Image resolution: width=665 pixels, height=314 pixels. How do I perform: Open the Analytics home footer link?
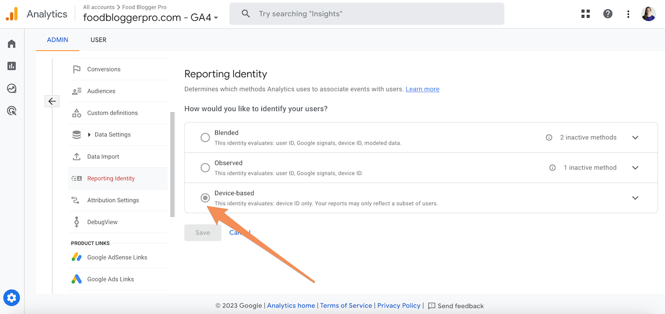tap(291, 305)
